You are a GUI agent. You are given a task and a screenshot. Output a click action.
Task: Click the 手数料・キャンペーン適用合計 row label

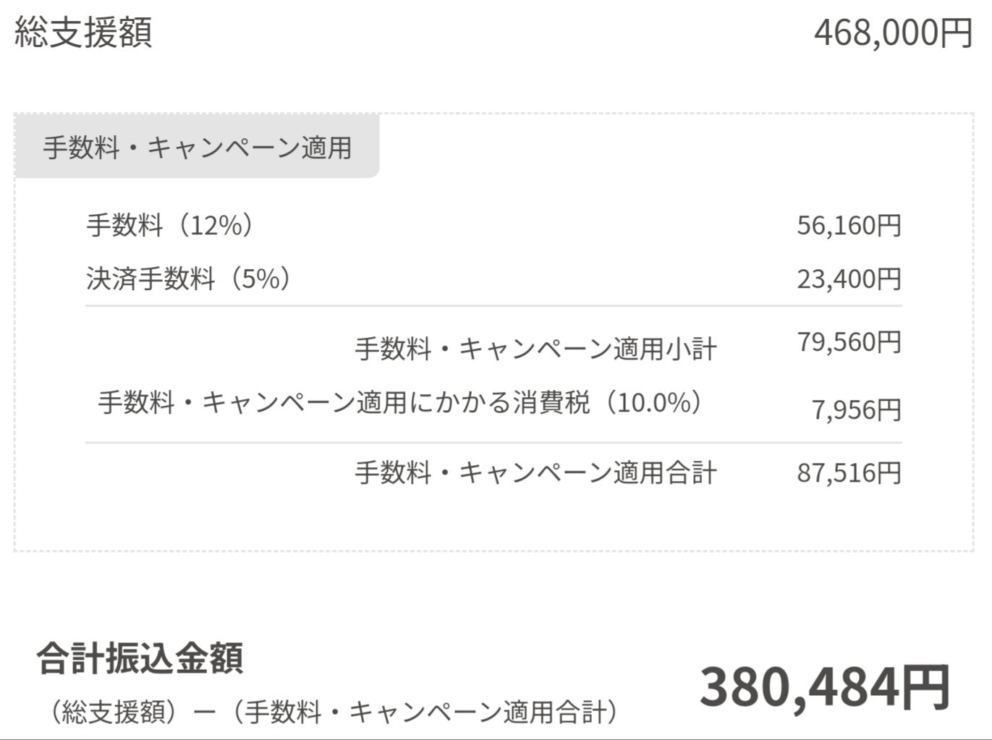tap(535, 473)
